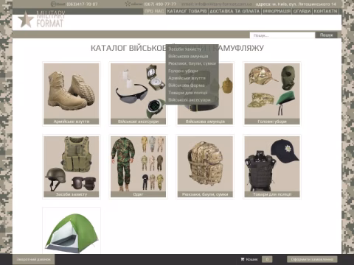
Task: Open the headwear category image
Action: (x=272, y=91)
